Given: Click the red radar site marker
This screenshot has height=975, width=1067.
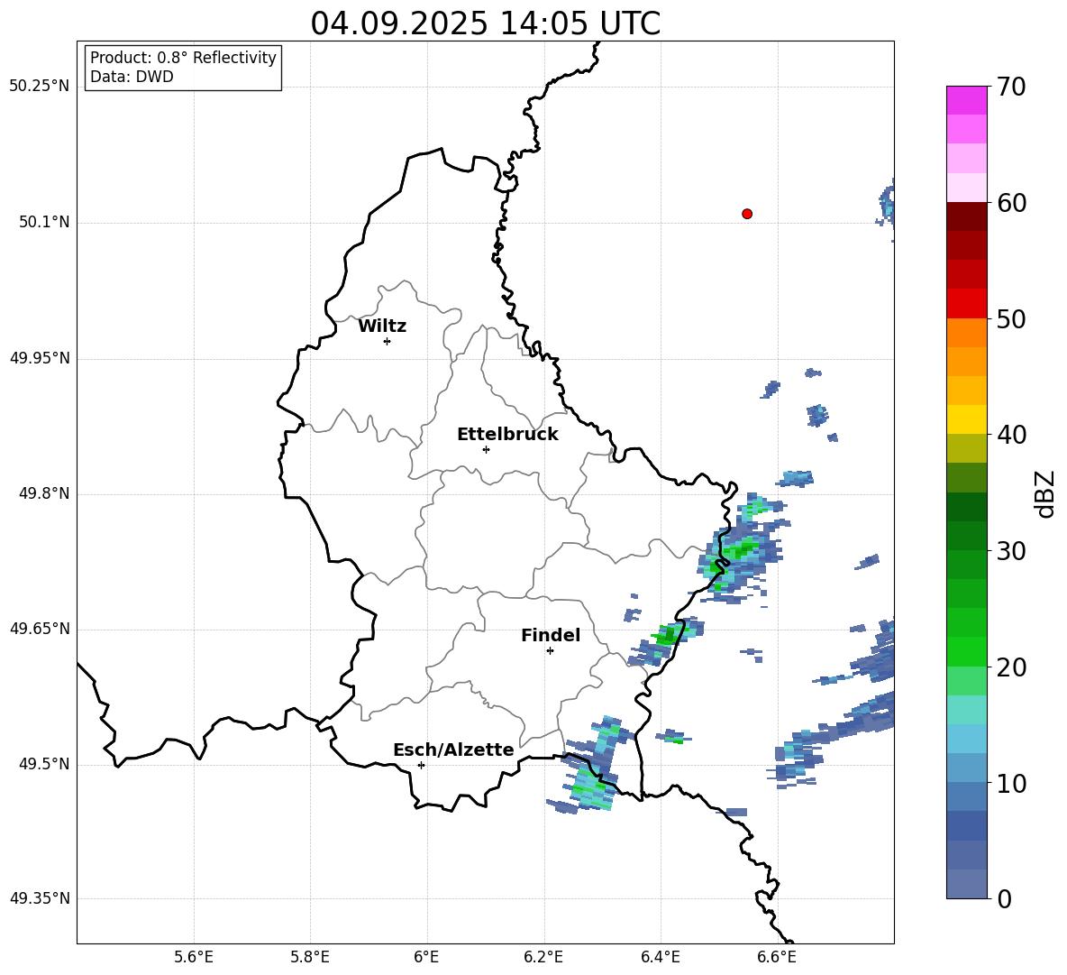Looking at the screenshot, I should (747, 214).
